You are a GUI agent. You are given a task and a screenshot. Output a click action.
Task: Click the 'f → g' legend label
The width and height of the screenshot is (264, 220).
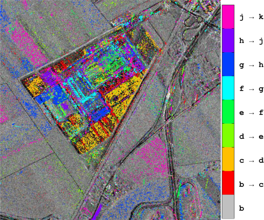click(251, 89)
